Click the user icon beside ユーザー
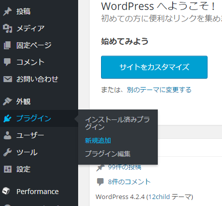This screenshot has height=206, width=222. point(7,135)
